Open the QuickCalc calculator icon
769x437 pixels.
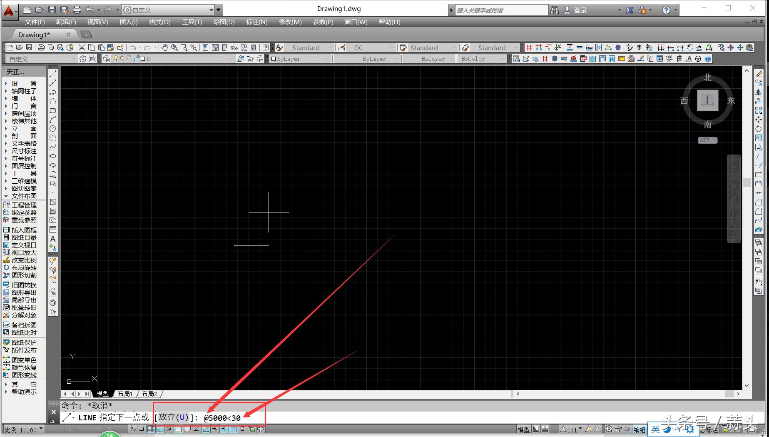(253, 47)
